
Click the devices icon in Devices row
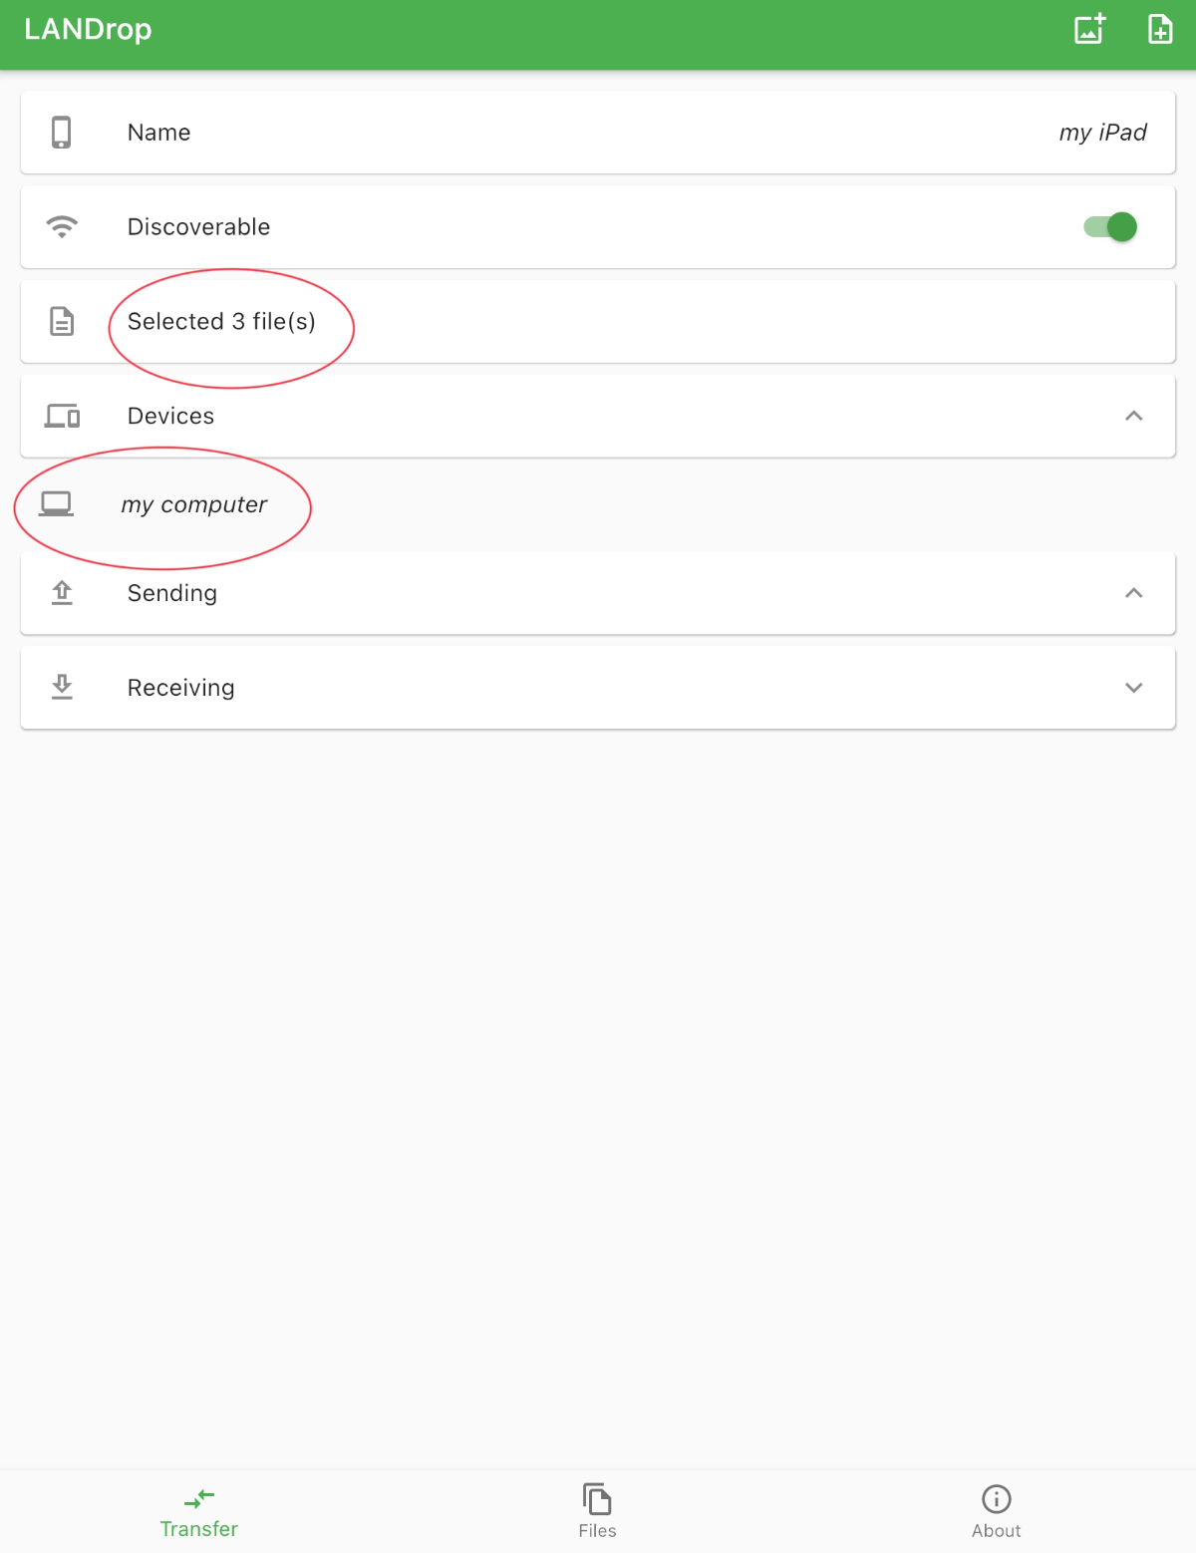[62, 416]
